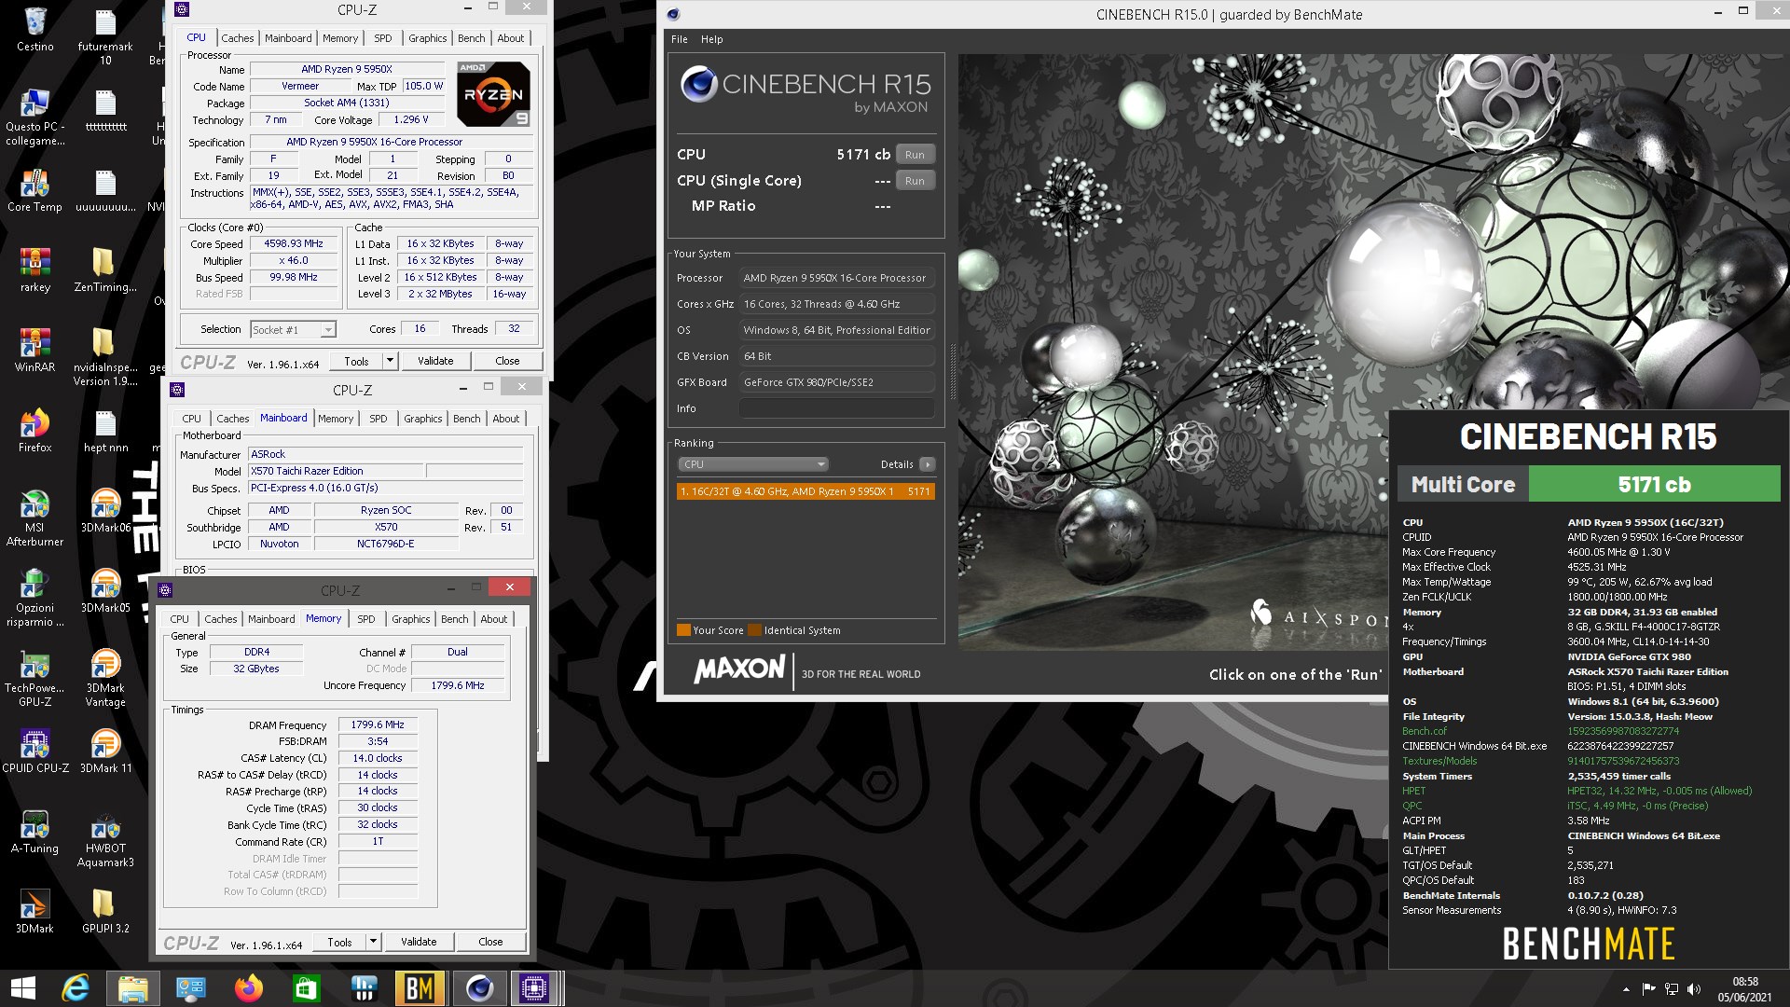Launch 3DMark05 desktop shortcut

click(105, 591)
